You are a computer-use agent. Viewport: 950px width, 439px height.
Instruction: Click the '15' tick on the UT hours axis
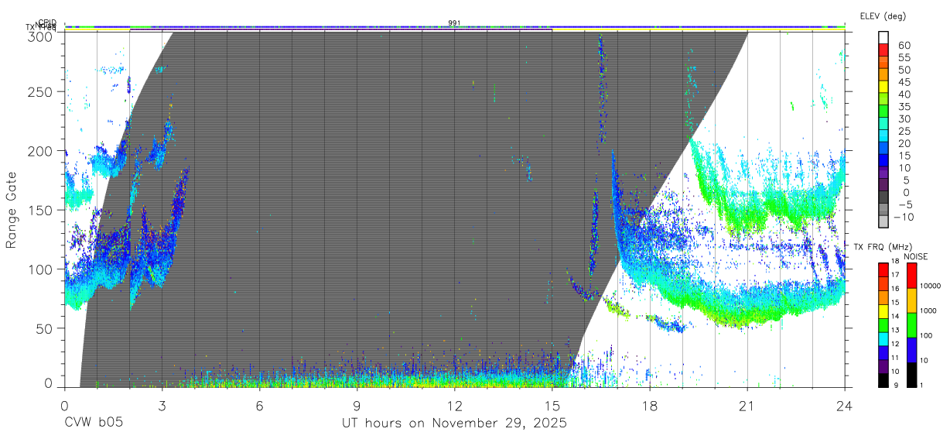552,404
